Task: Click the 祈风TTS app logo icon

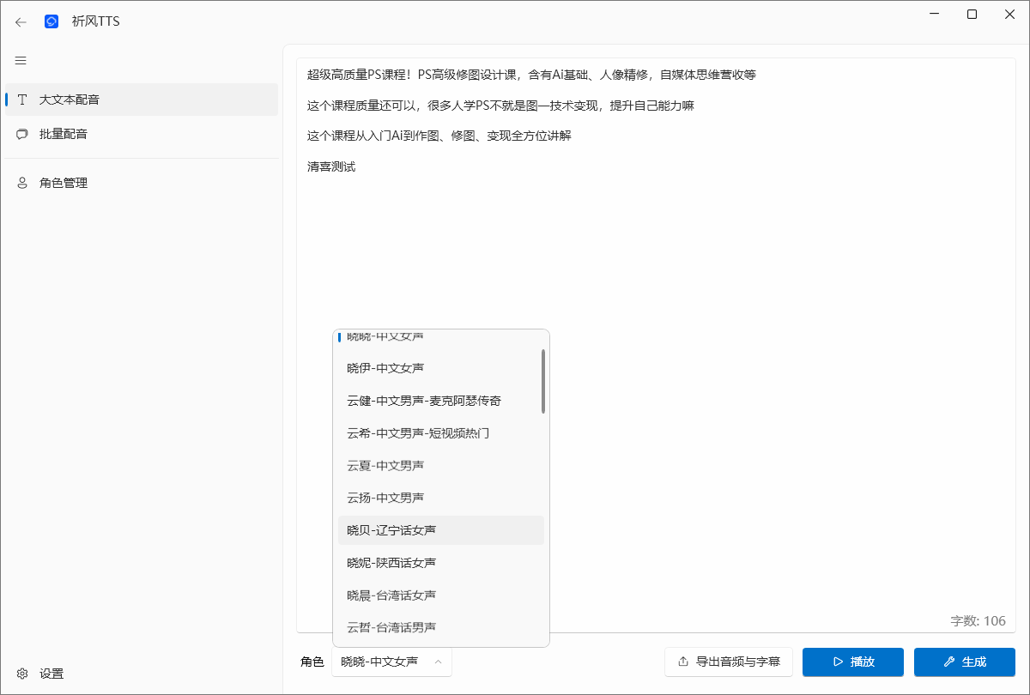Action: [x=51, y=22]
